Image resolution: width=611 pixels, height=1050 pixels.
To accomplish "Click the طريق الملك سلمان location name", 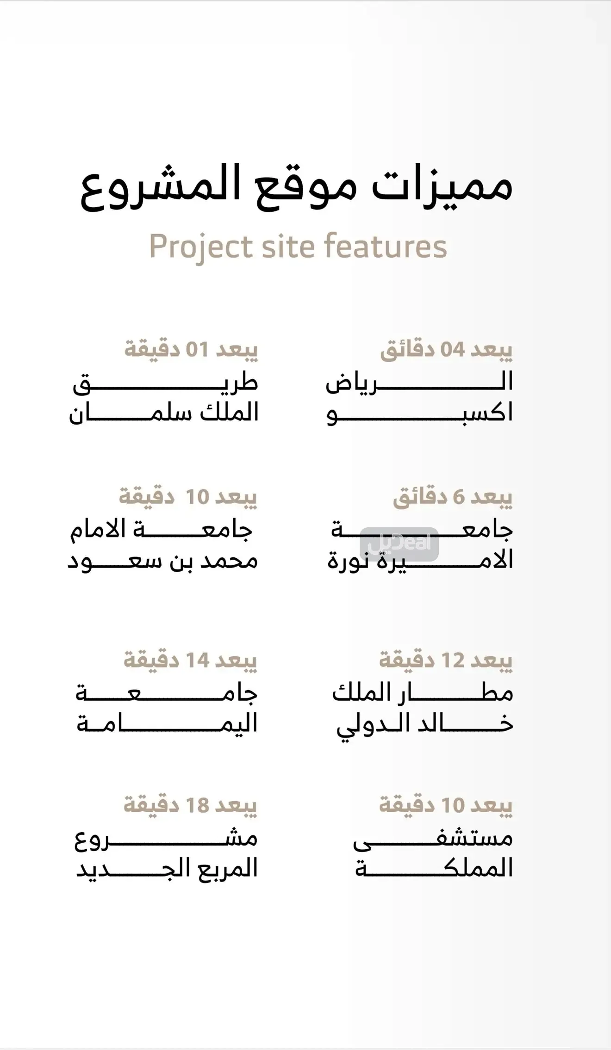I will point(164,398).
